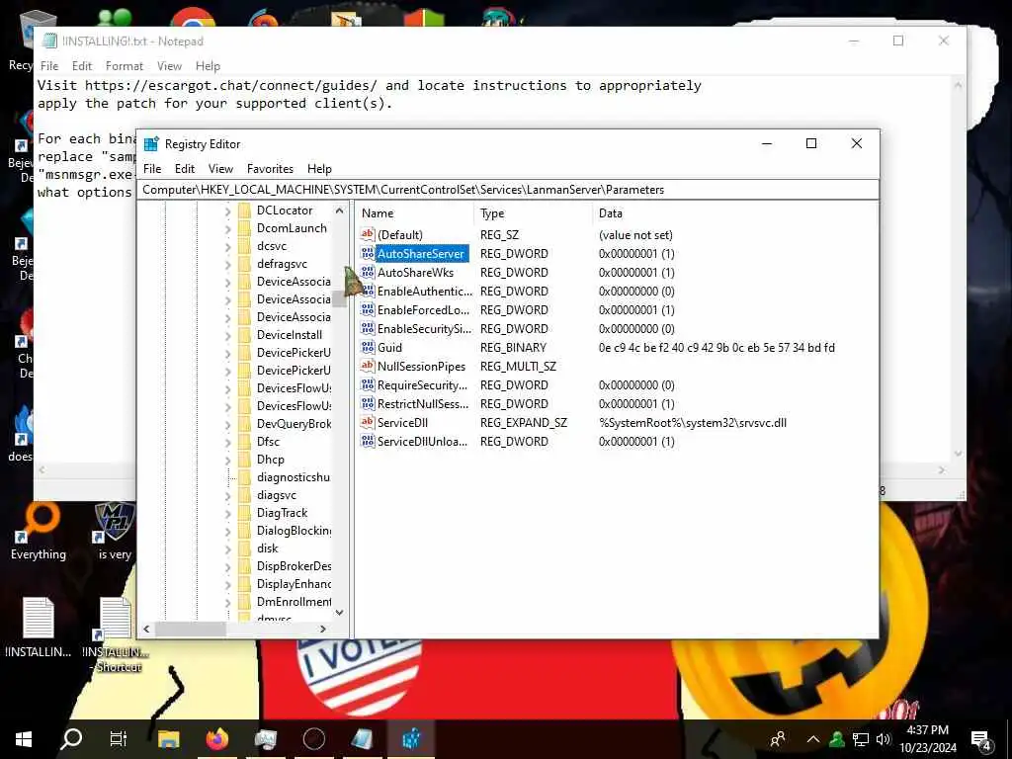1012x759 pixels.
Task: Click the srvsvc.dll data cell
Action: [693, 423]
